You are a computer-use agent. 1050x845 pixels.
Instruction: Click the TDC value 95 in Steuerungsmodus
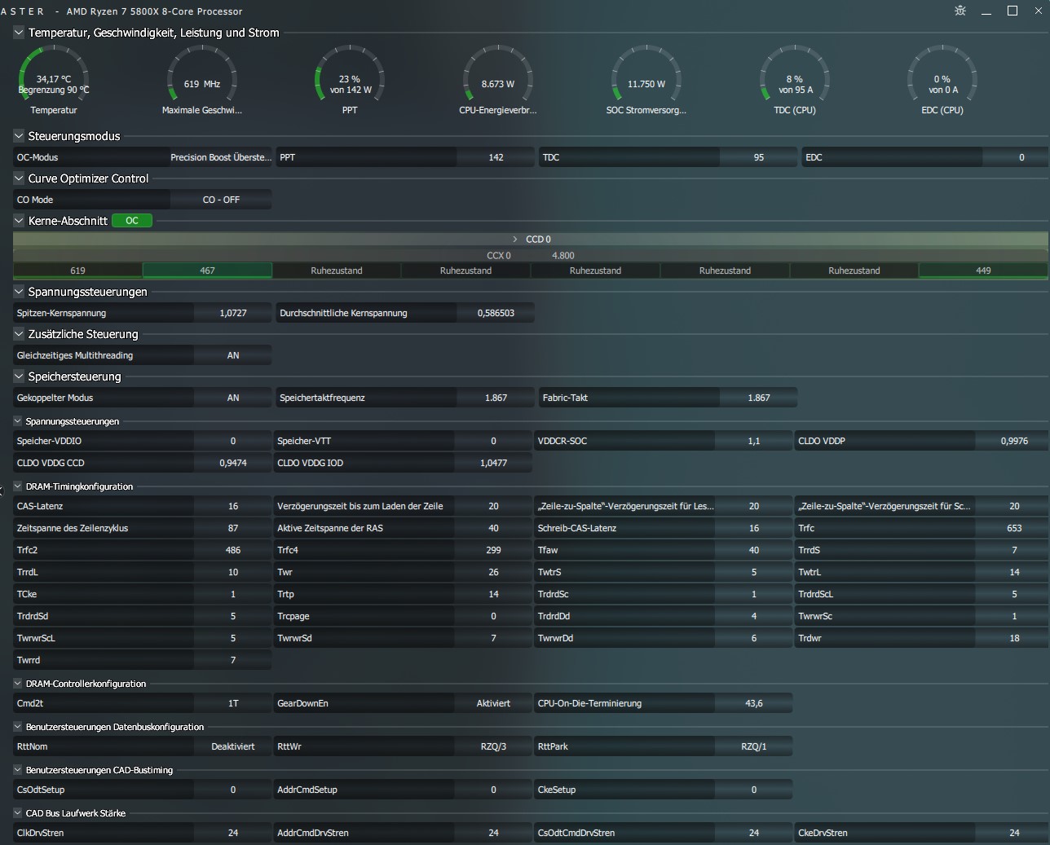[x=759, y=157]
